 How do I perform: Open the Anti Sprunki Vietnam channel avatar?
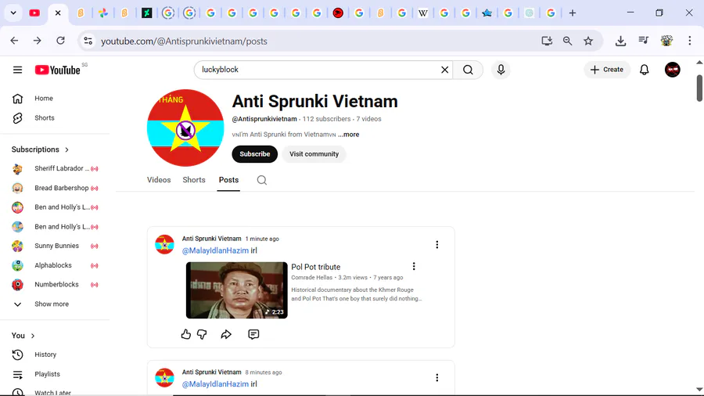click(x=185, y=128)
